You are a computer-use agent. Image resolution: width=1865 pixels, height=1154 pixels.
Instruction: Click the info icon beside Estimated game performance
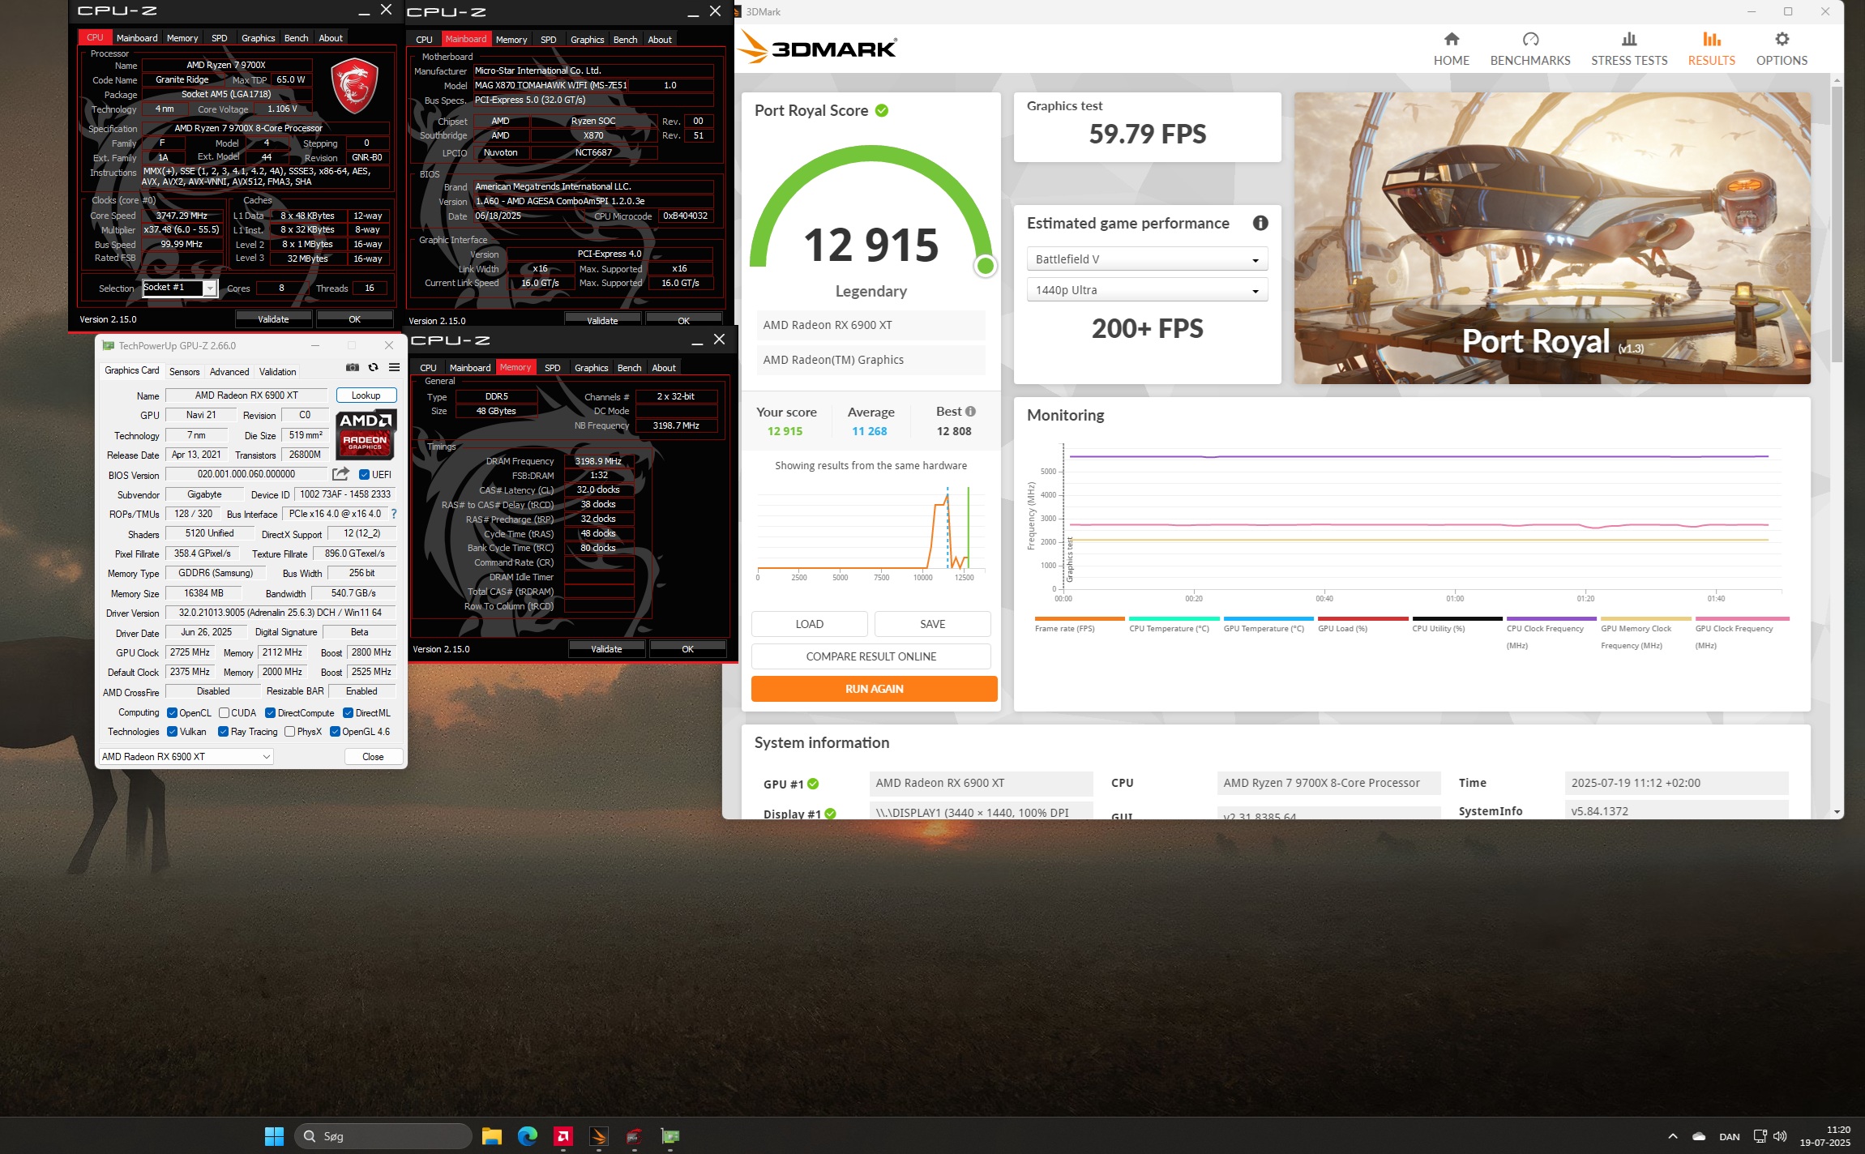tap(1260, 223)
